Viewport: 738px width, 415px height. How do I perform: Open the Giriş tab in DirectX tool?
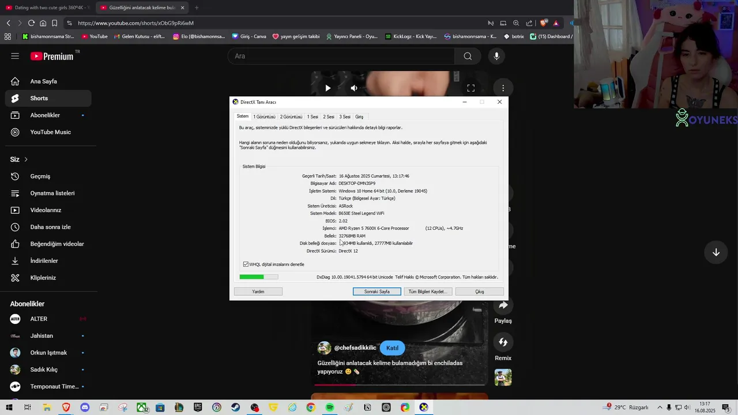[x=359, y=116]
